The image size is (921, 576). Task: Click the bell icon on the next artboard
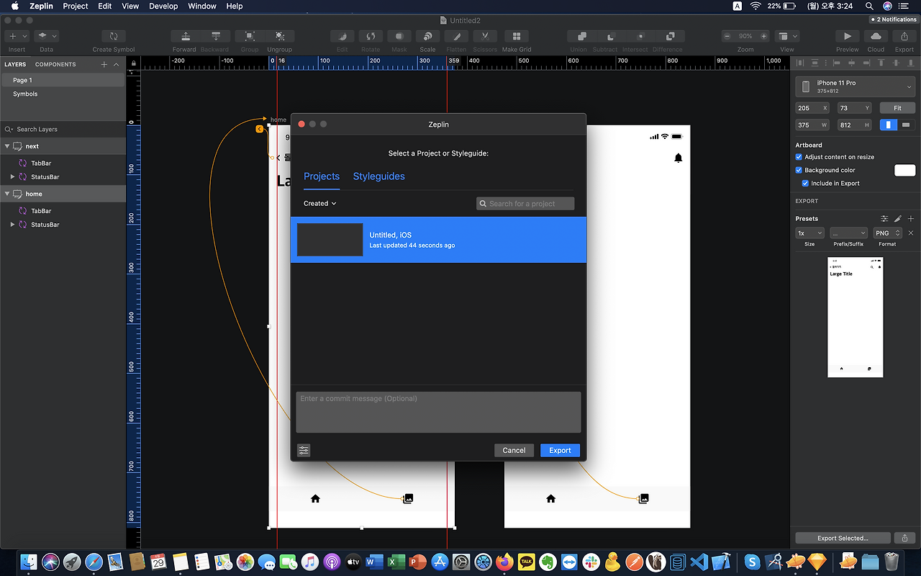point(678,158)
